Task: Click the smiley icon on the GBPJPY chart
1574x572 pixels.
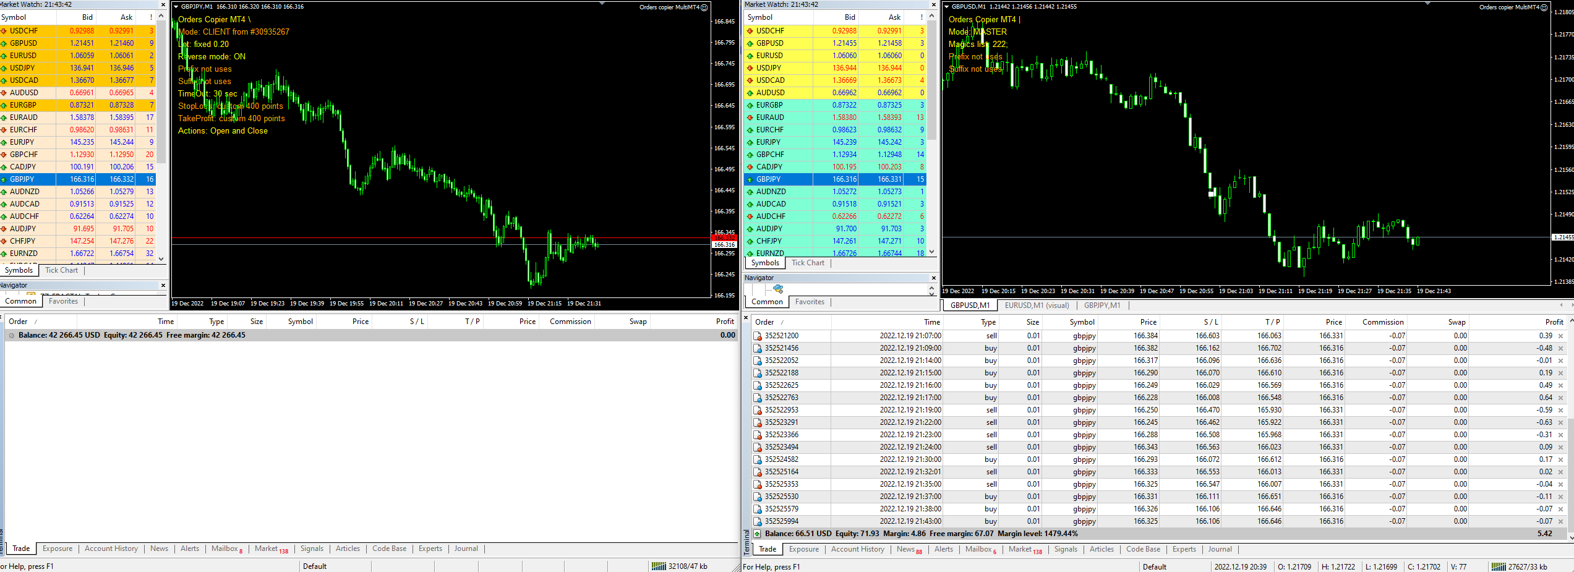Action: [x=704, y=7]
